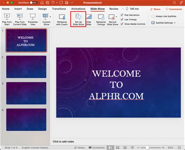Screen dimensions: 185x150
Task: Switch to the Transitions tab
Action: point(59,9)
